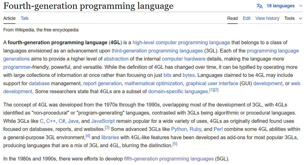Viewport: 307px width, 165px height.
Task: Open the domain-specific languages link
Action: click(x=178, y=91)
